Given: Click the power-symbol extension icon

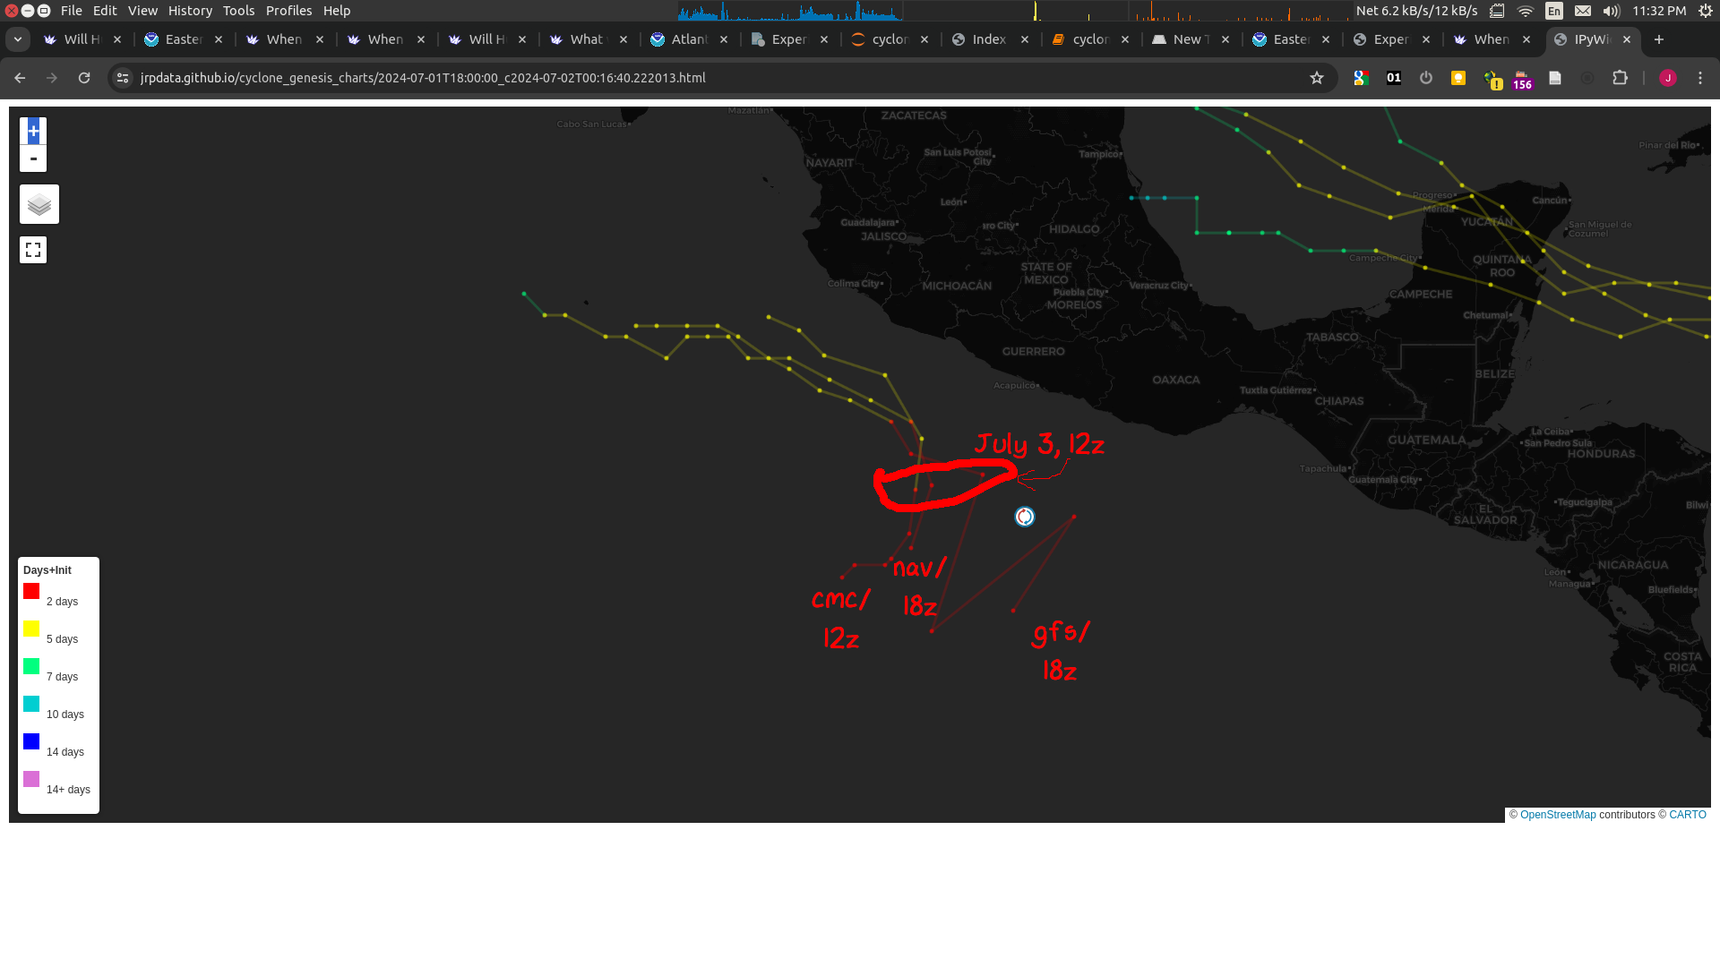Looking at the screenshot, I should pos(1426,78).
